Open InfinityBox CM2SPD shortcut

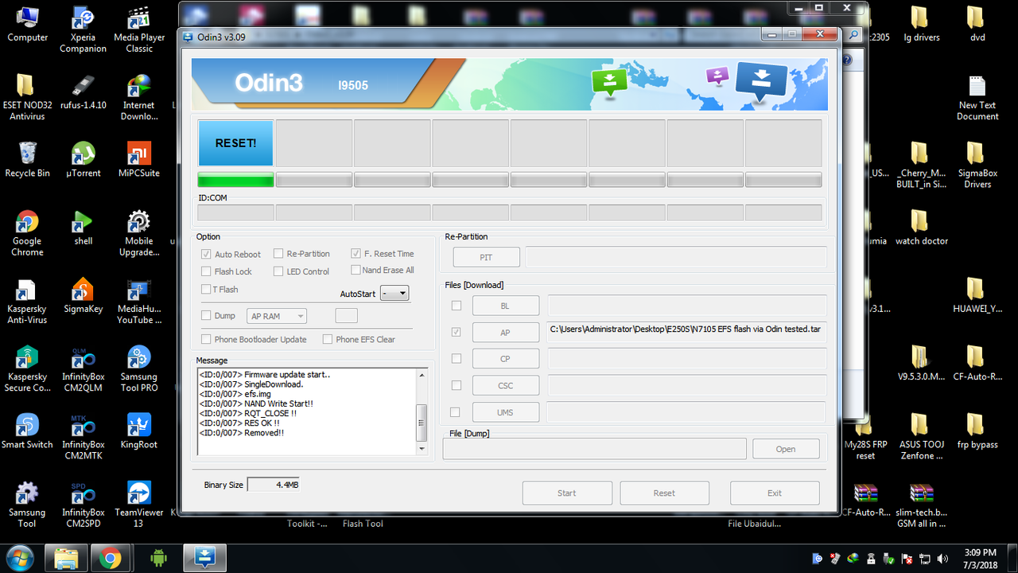pyautogui.click(x=83, y=505)
